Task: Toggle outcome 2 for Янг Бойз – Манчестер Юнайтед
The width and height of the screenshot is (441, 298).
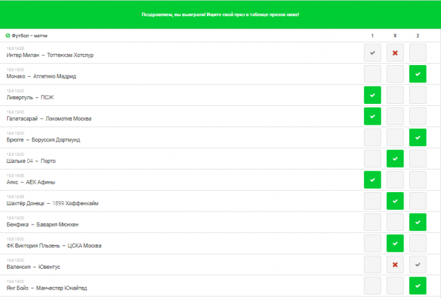Action: pyautogui.click(x=418, y=286)
